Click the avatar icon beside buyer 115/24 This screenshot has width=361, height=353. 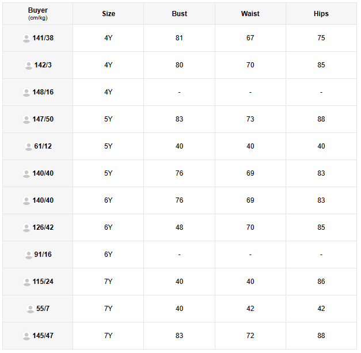(x=26, y=282)
